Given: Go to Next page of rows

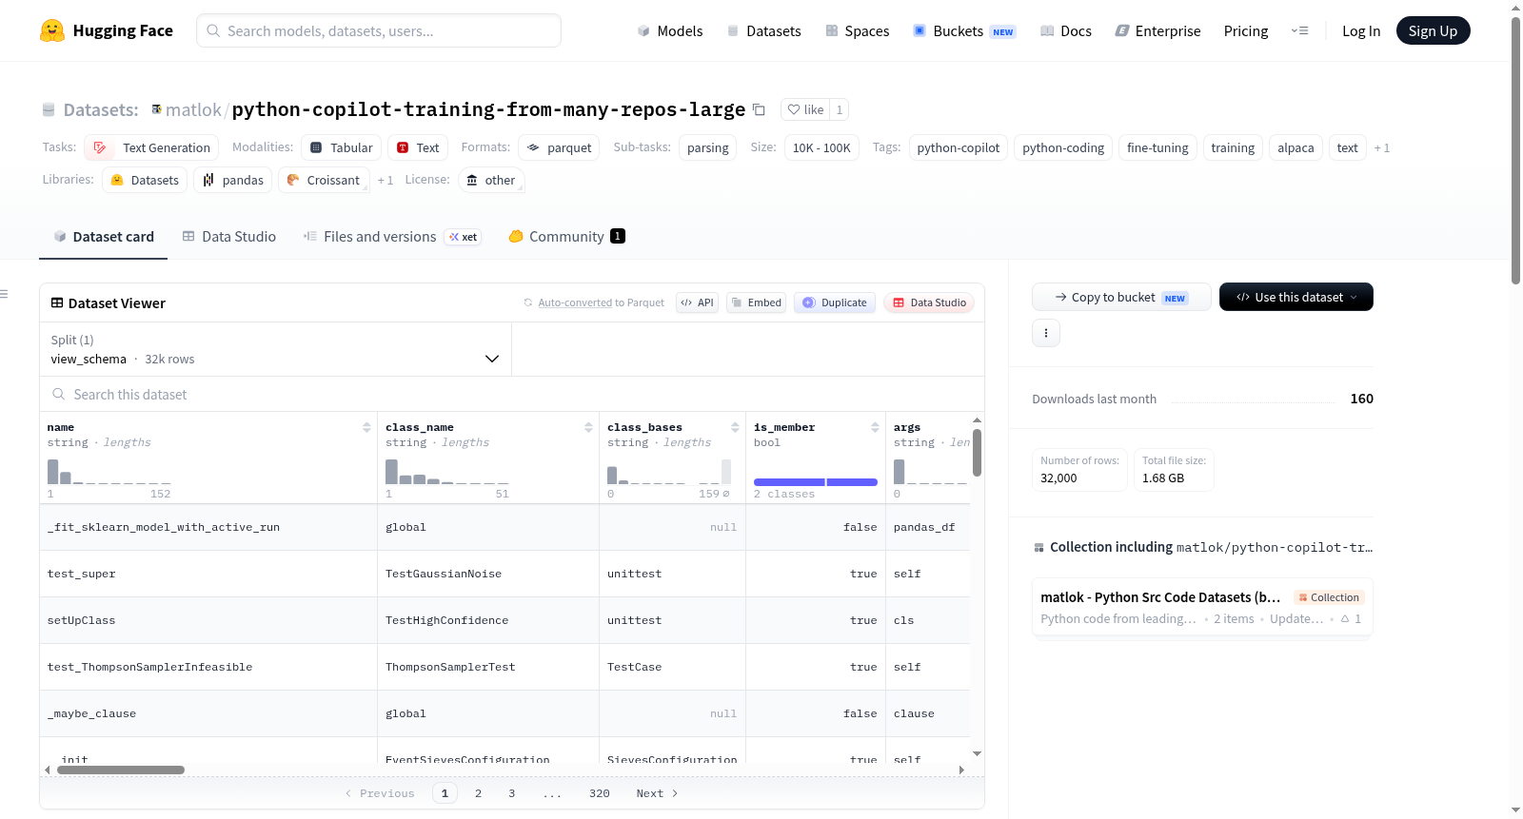Looking at the screenshot, I should [657, 793].
